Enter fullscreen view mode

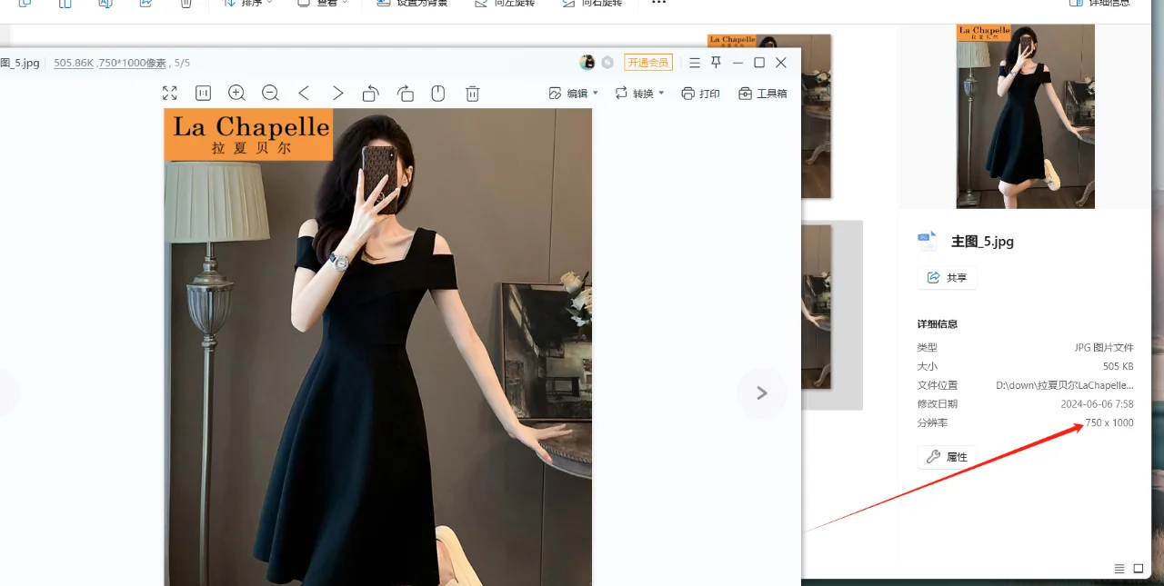tap(169, 93)
